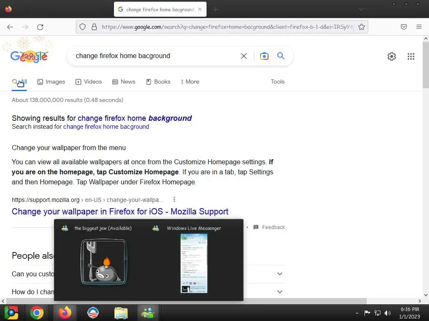The width and height of the screenshot is (429, 321).
Task: Open the Save to Pocket button
Action: click(403, 27)
